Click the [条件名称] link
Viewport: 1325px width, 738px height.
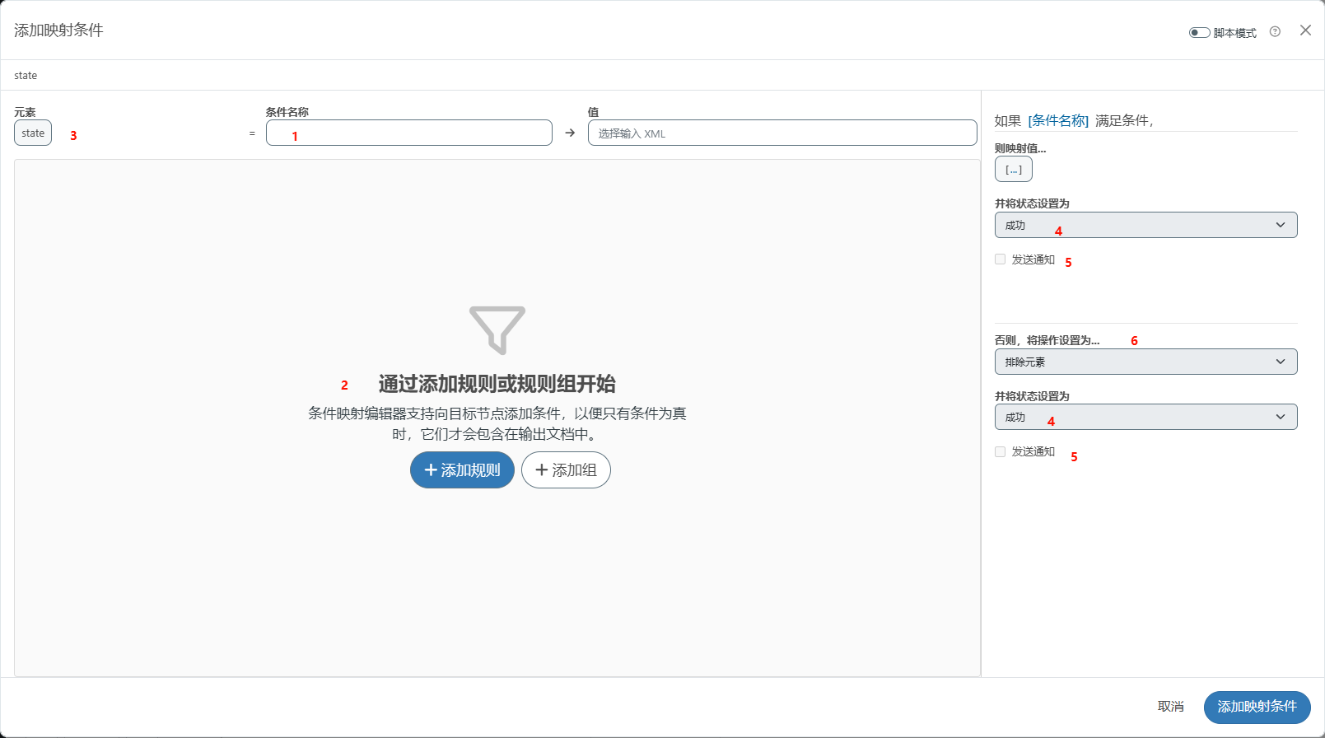coord(1058,121)
